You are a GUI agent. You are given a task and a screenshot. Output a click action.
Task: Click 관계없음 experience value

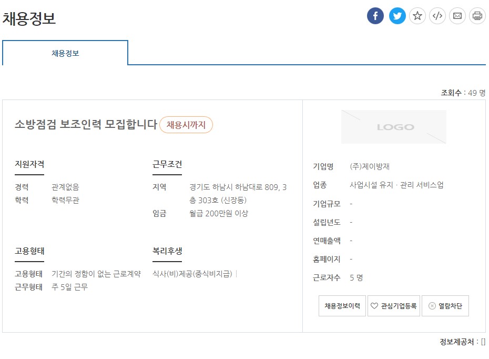65,187
